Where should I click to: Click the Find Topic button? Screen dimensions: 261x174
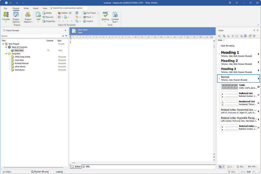[90, 13]
